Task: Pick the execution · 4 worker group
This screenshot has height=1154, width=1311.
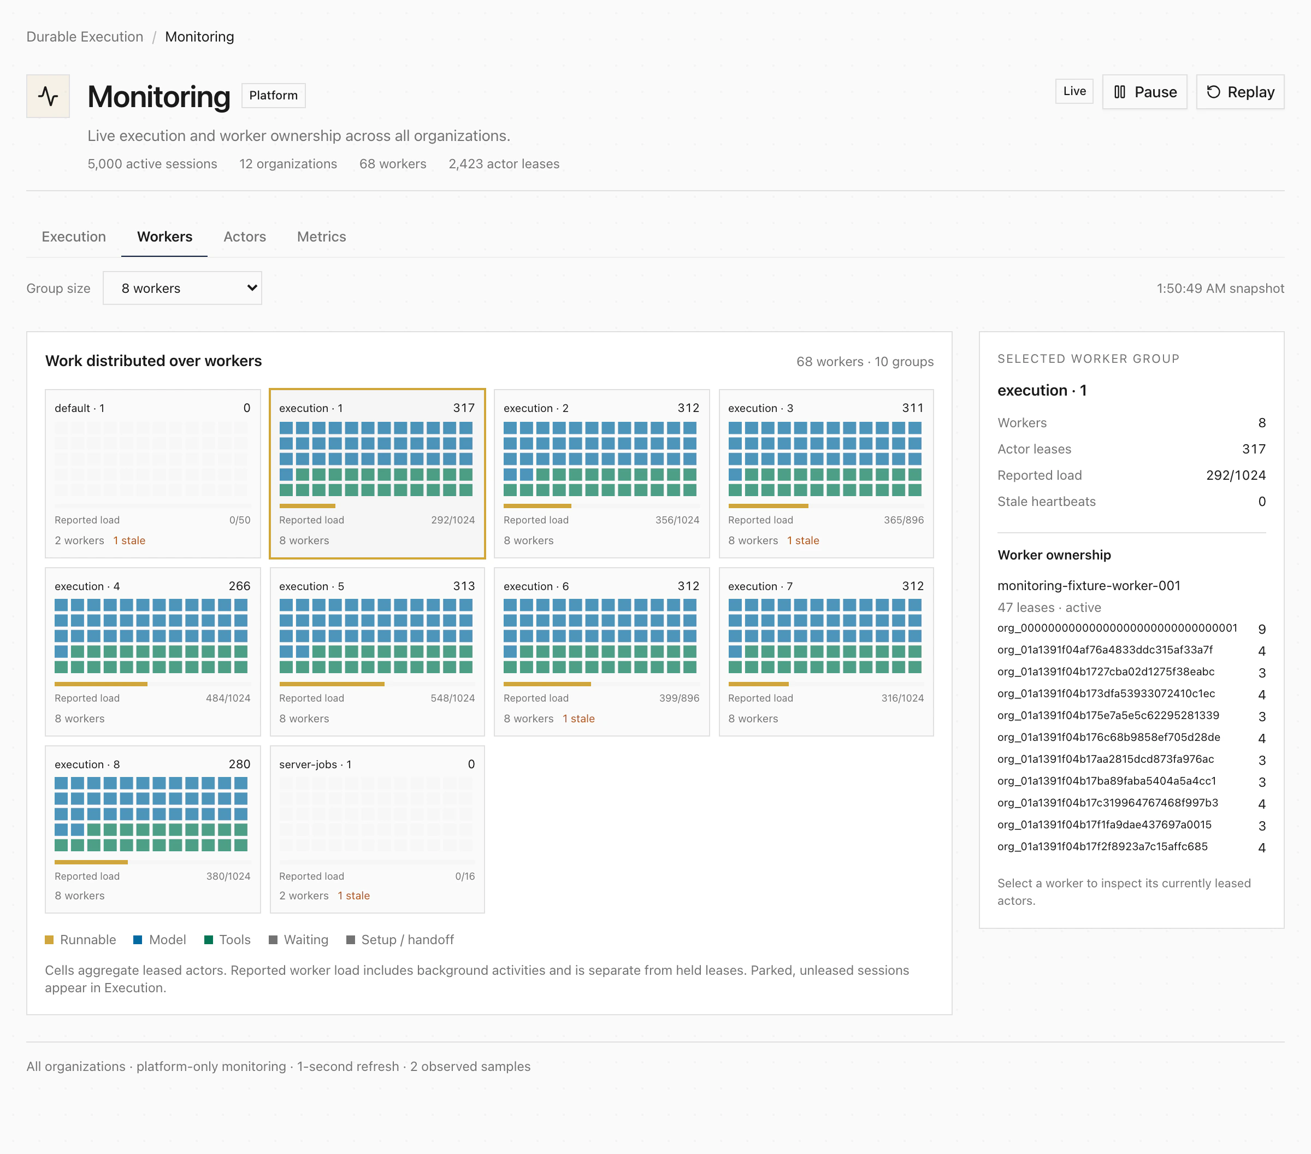Action: pos(152,652)
